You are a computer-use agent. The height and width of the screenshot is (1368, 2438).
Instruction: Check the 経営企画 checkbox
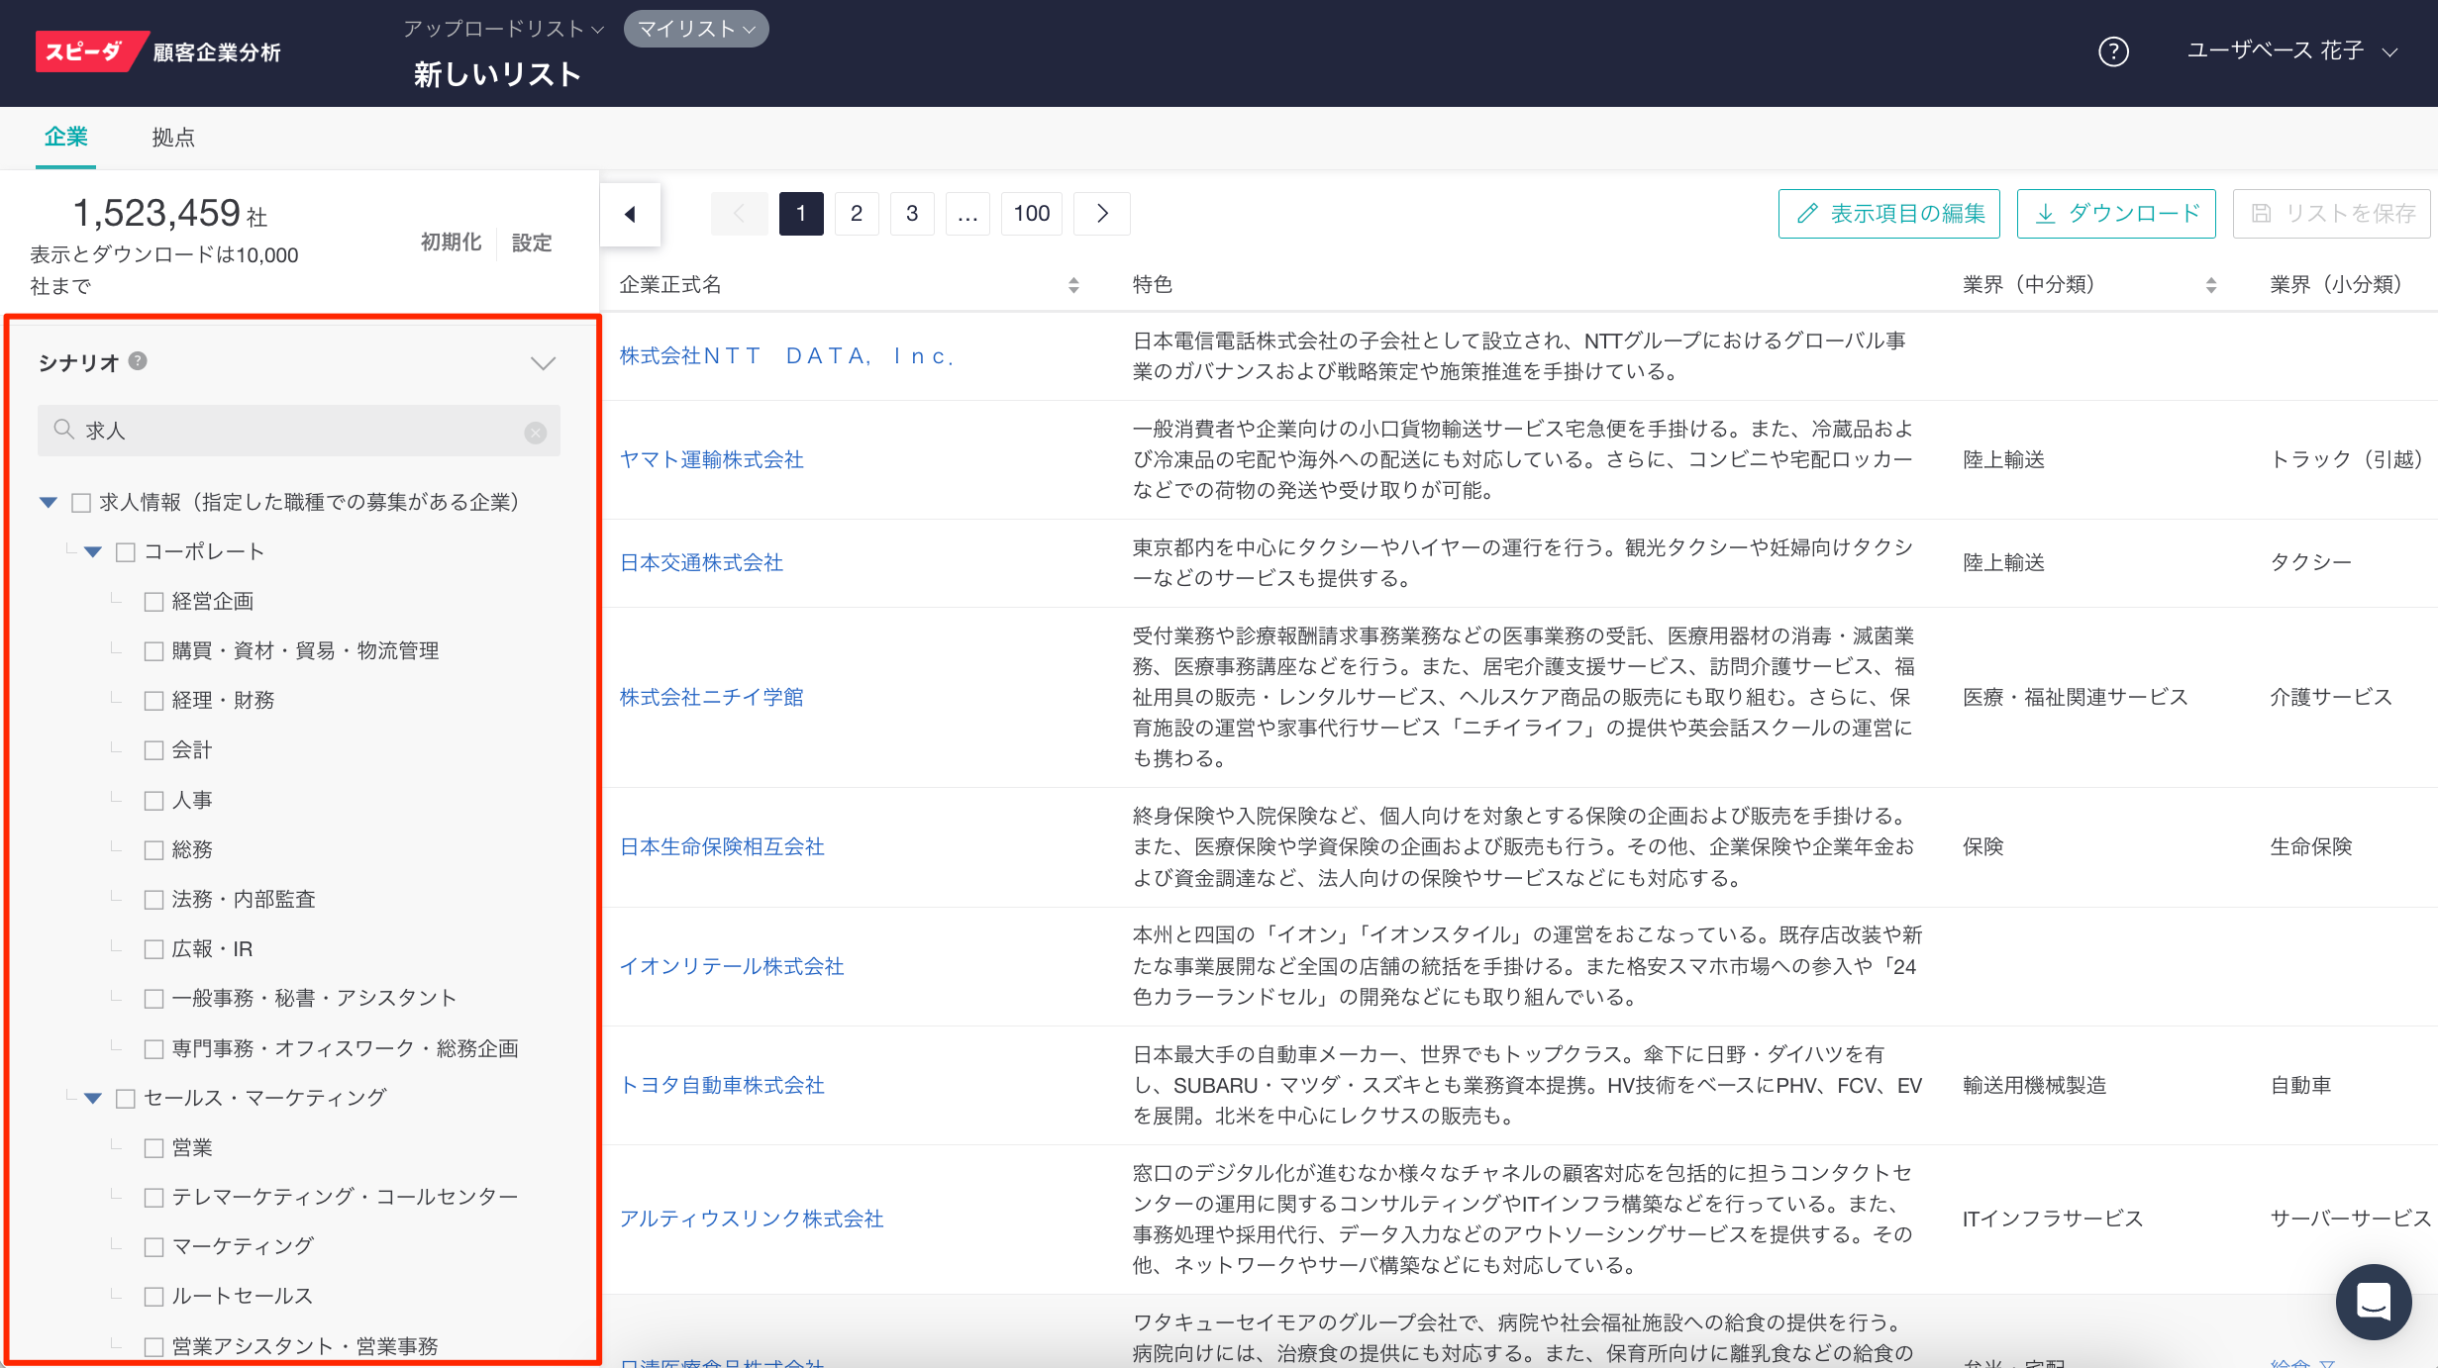pos(153,602)
